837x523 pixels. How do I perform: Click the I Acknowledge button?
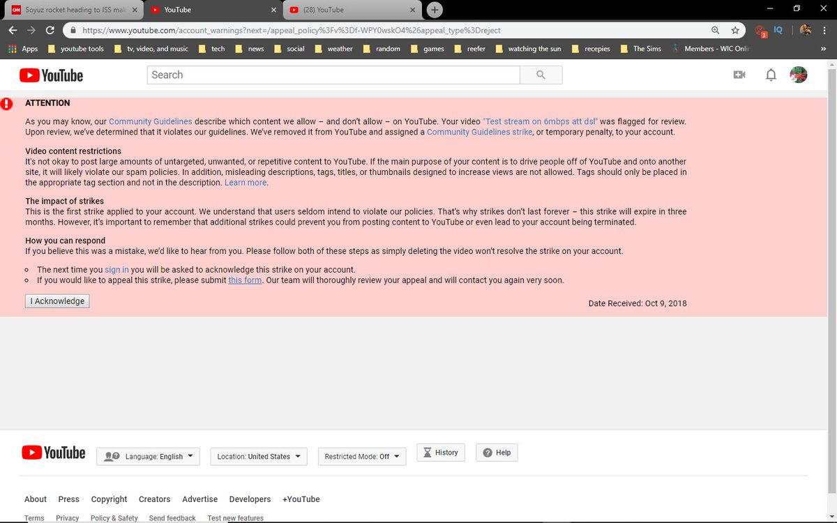(57, 301)
